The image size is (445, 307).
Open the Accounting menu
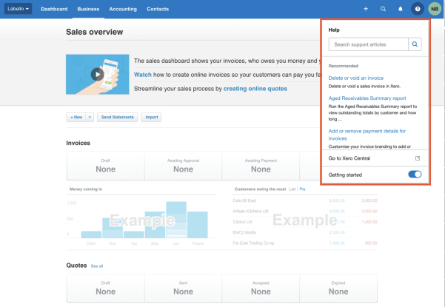(123, 9)
